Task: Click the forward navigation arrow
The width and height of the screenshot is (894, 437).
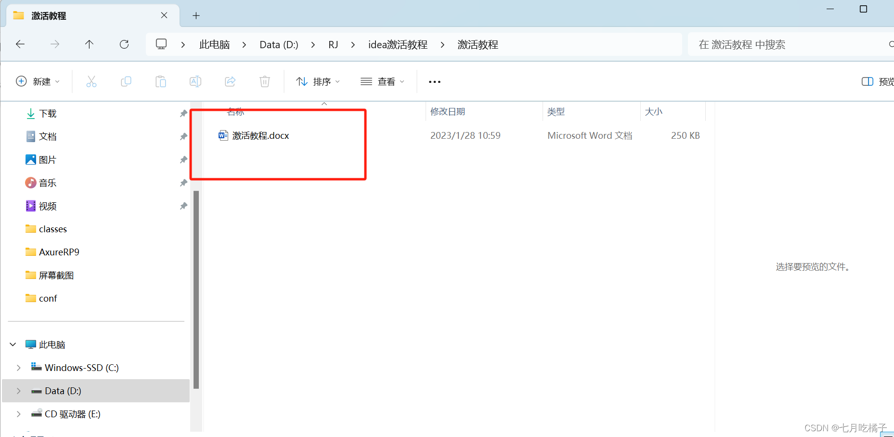Action: click(x=55, y=44)
